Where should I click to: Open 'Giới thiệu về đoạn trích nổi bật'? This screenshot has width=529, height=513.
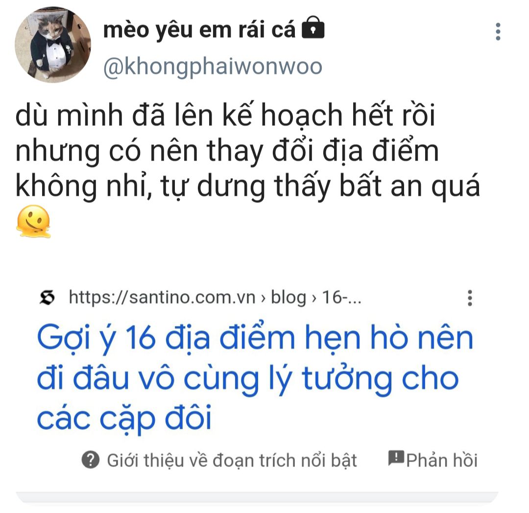coord(232,461)
